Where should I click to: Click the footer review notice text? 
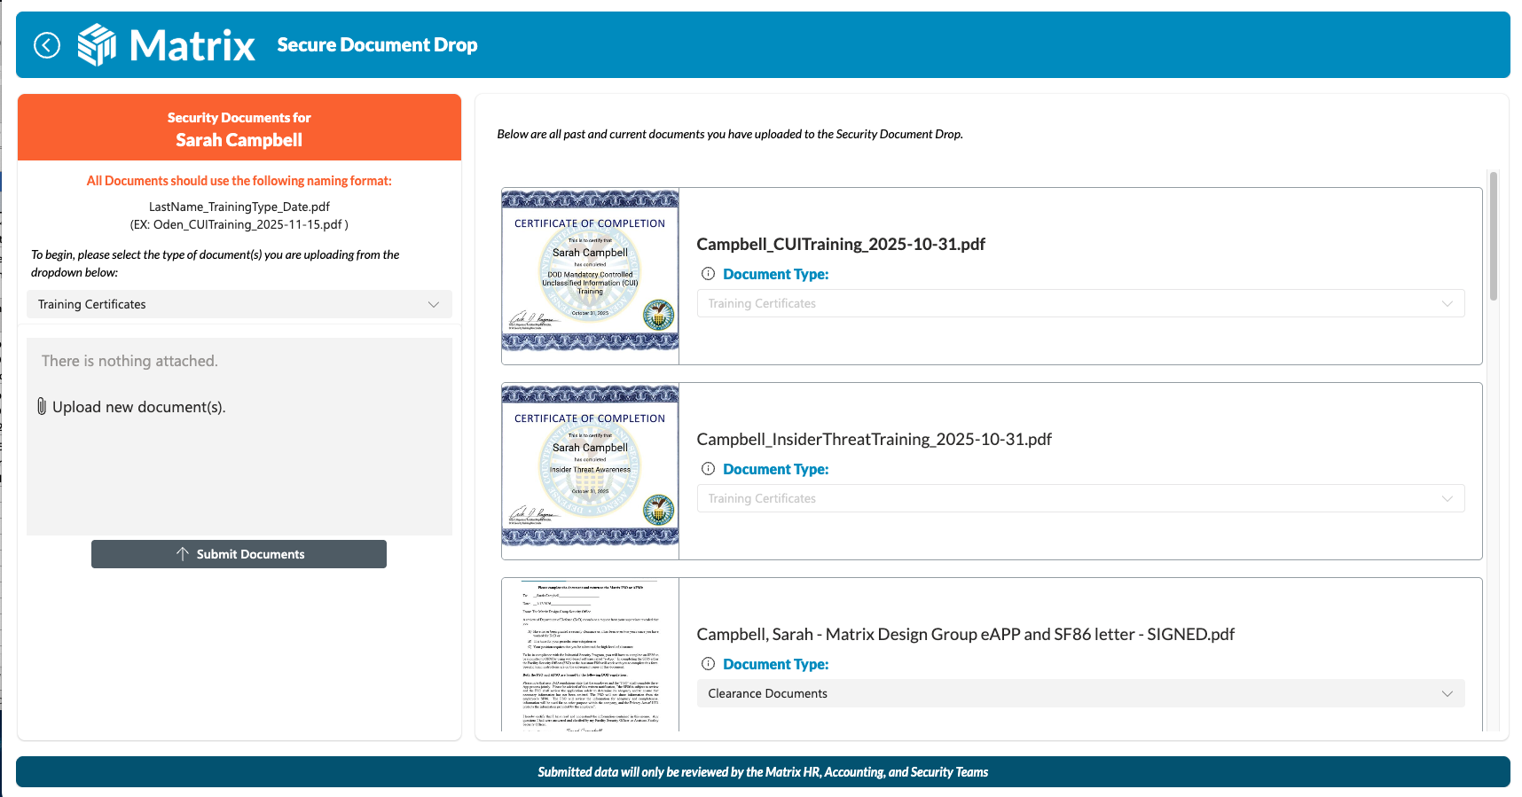[763, 772]
